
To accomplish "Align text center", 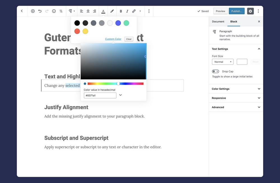I will click(x=88, y=11).
